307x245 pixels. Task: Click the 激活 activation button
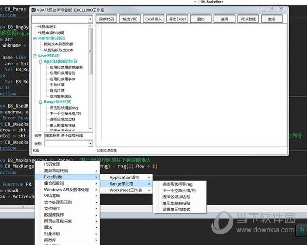[x=272, y=19]
